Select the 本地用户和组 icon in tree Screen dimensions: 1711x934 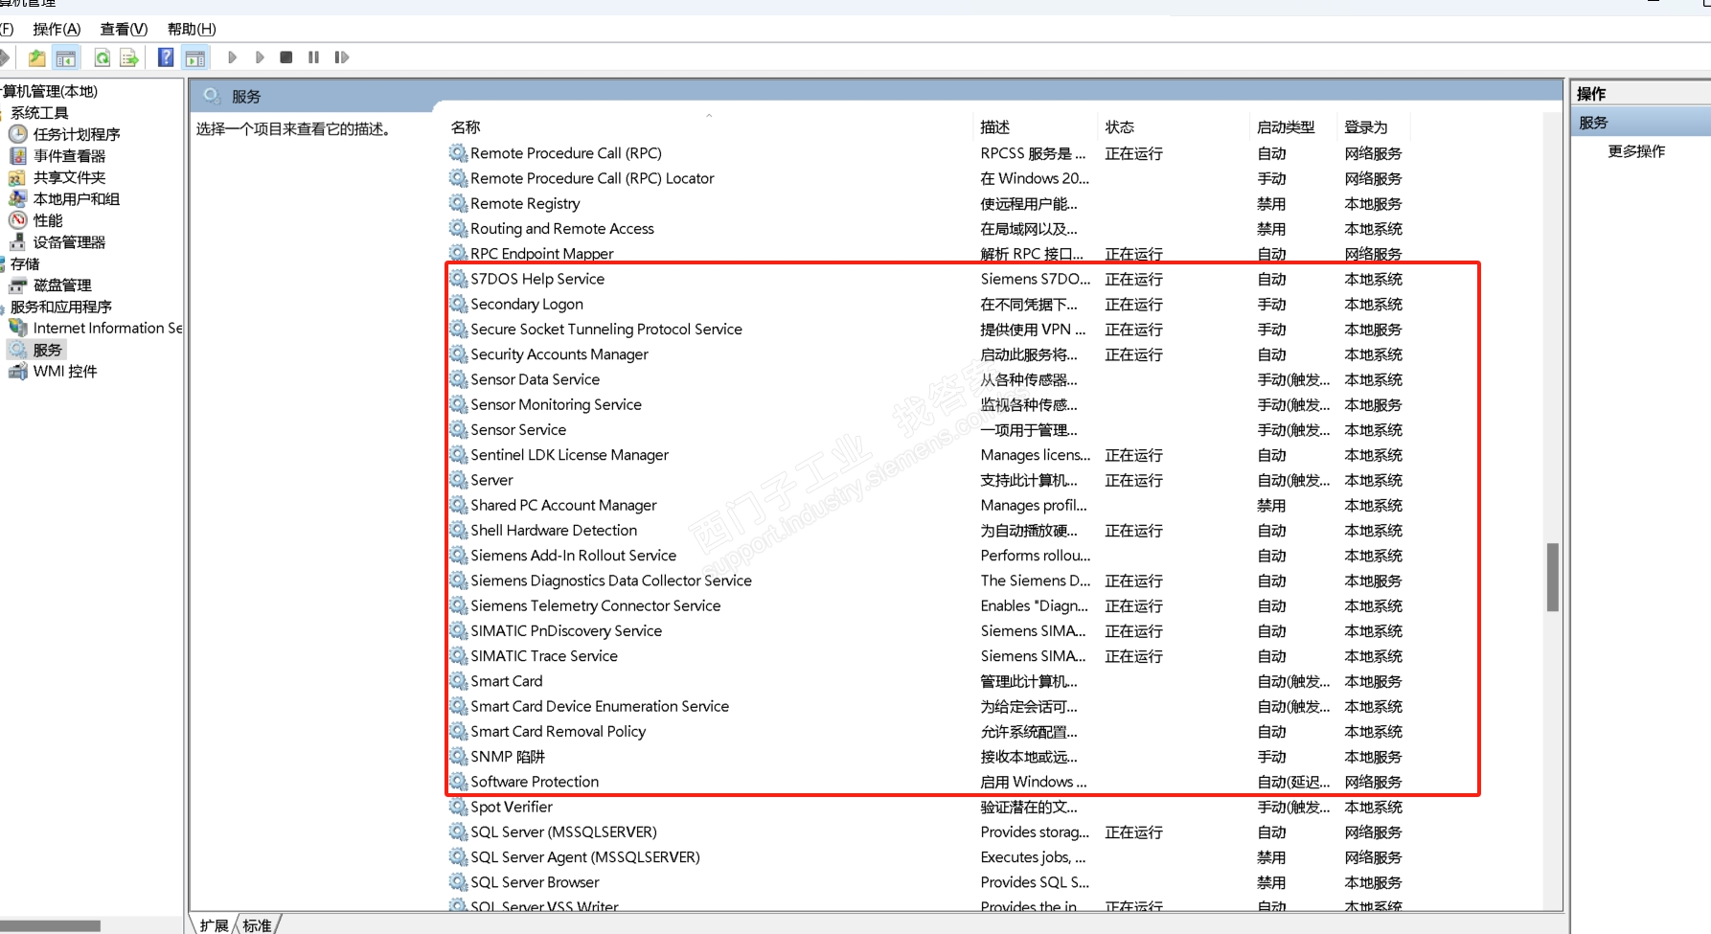[18, 198]
